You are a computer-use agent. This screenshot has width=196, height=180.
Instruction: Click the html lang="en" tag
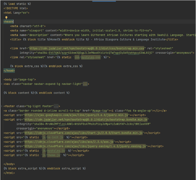coord(16,13)
